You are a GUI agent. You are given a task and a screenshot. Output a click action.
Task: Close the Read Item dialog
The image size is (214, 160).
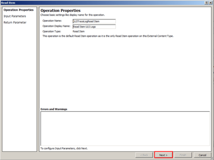[211, 2]
